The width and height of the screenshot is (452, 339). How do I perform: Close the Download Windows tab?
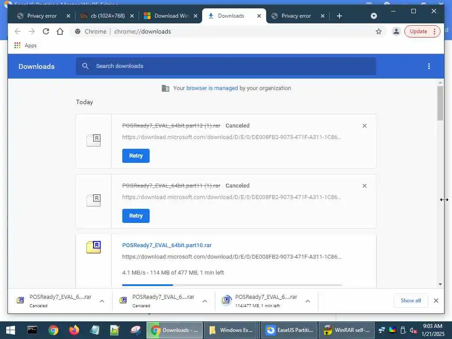pos(196,16)
